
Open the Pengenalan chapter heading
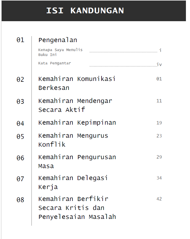click(58, 40)
